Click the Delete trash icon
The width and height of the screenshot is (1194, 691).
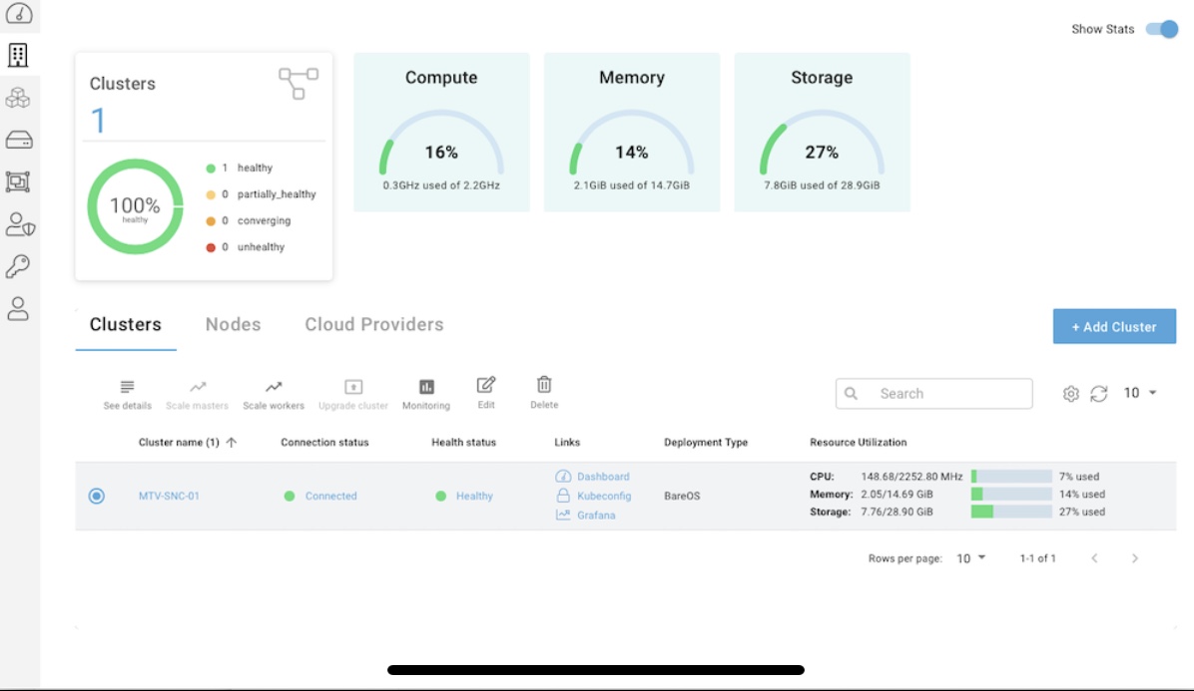[544, 385]
